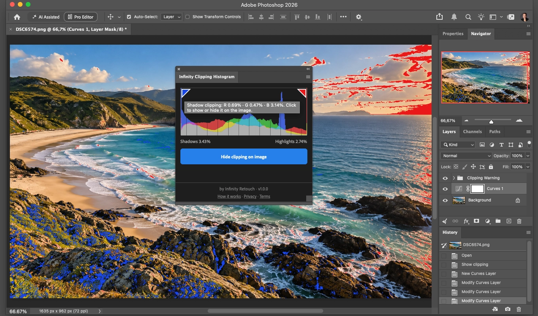
Task: Create new document from current history state
Action: coord(494,309)
